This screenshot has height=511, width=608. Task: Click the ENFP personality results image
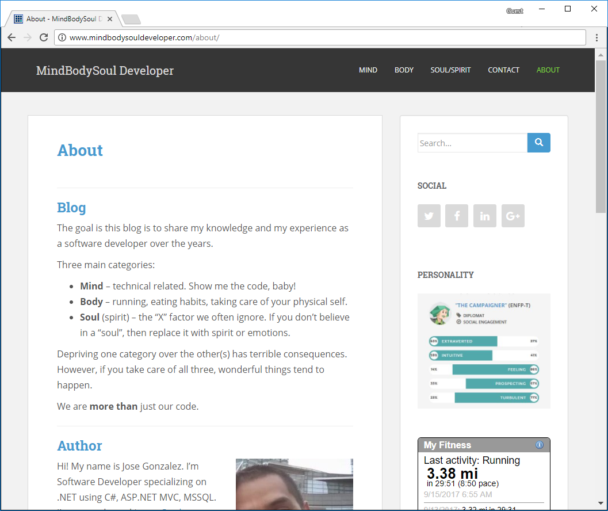[x=484, y=351]
